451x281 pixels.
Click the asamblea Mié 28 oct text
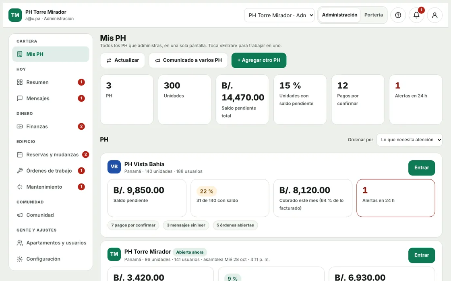tap(225, 259)
